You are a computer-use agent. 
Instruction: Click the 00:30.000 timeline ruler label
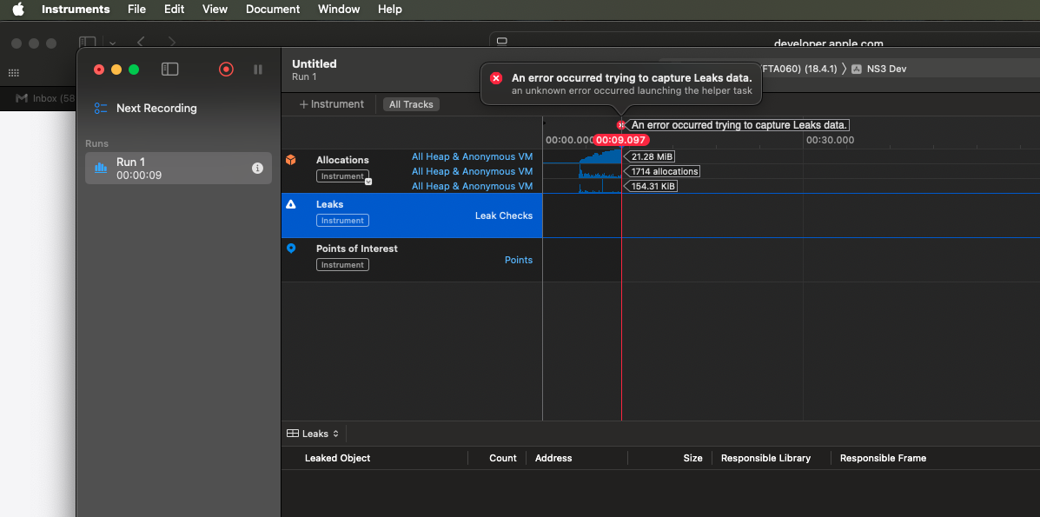tap(830, 140)
